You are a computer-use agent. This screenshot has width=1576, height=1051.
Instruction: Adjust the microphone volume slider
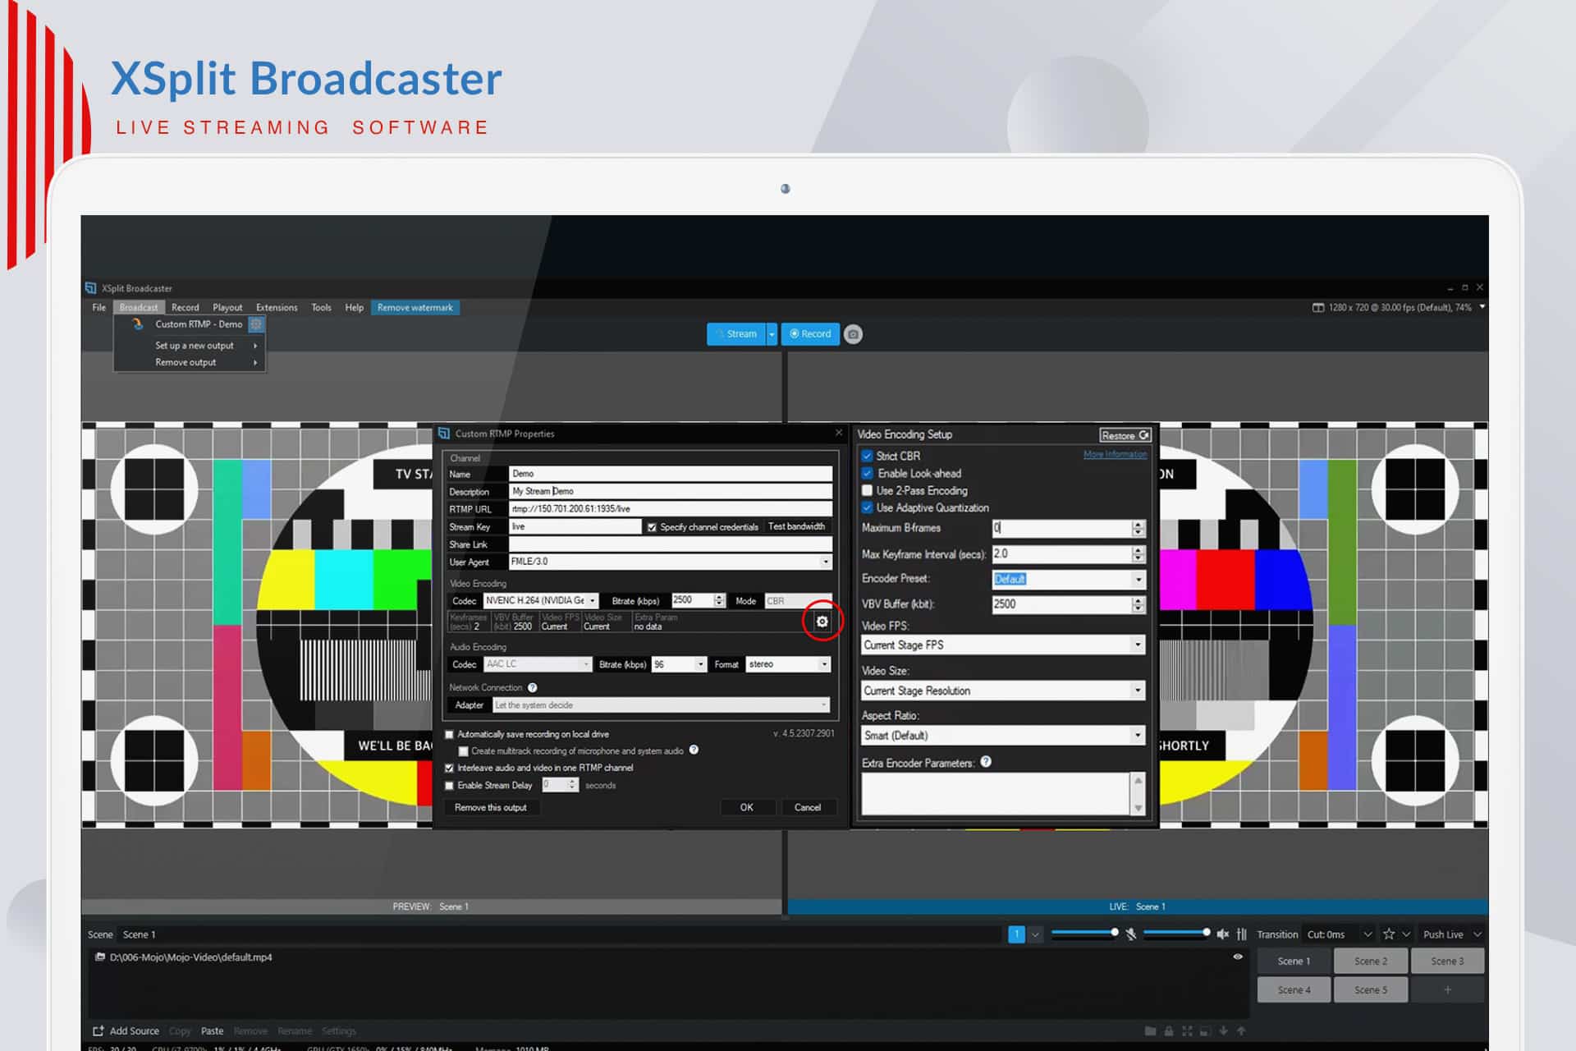click(1083, 933)
